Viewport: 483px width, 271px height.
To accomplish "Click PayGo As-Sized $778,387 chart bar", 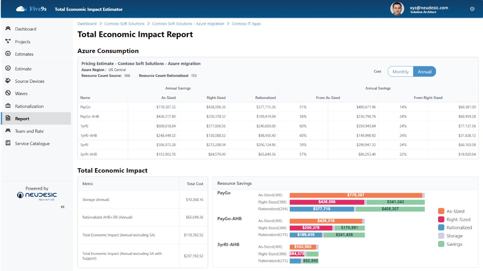I will (x=355, y=195).
